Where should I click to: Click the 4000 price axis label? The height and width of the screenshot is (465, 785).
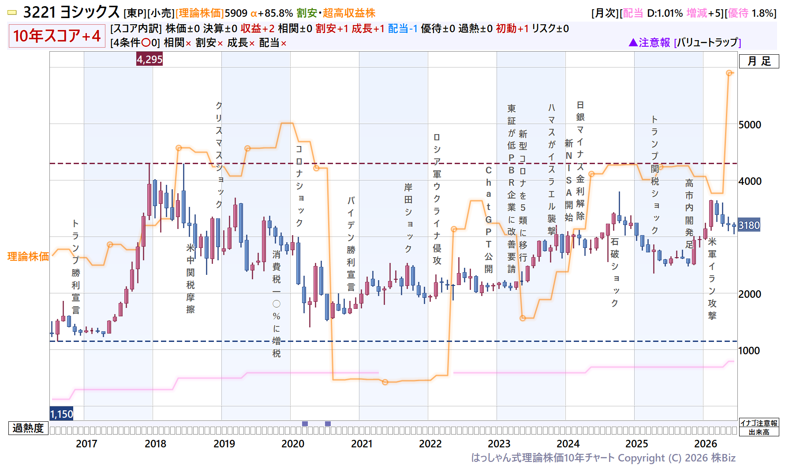point(750,181)
